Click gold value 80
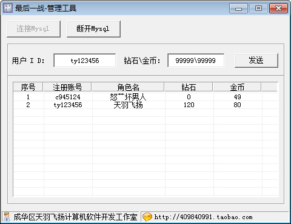The image size is (291, 224). (x=237, y=105)
